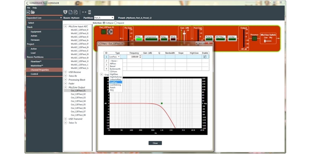Click the green Out_128Ttest_01 channel square
The image size is (309, 154).
click(103, 32)
